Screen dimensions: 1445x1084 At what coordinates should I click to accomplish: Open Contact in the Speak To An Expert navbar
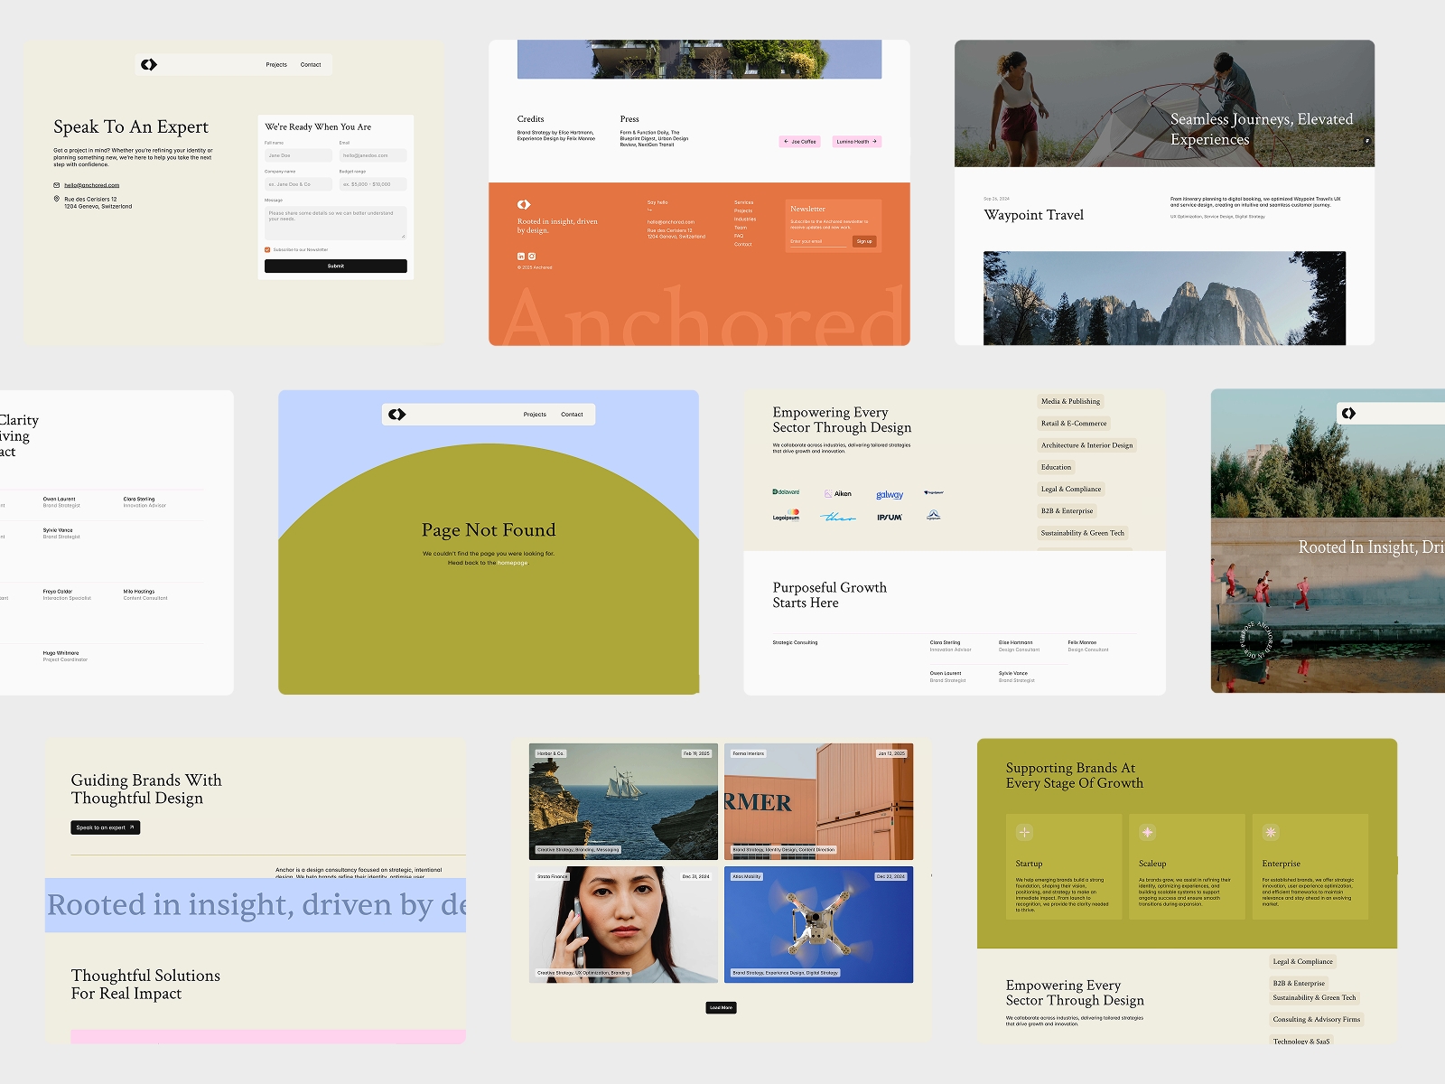(x=311, y=65)
